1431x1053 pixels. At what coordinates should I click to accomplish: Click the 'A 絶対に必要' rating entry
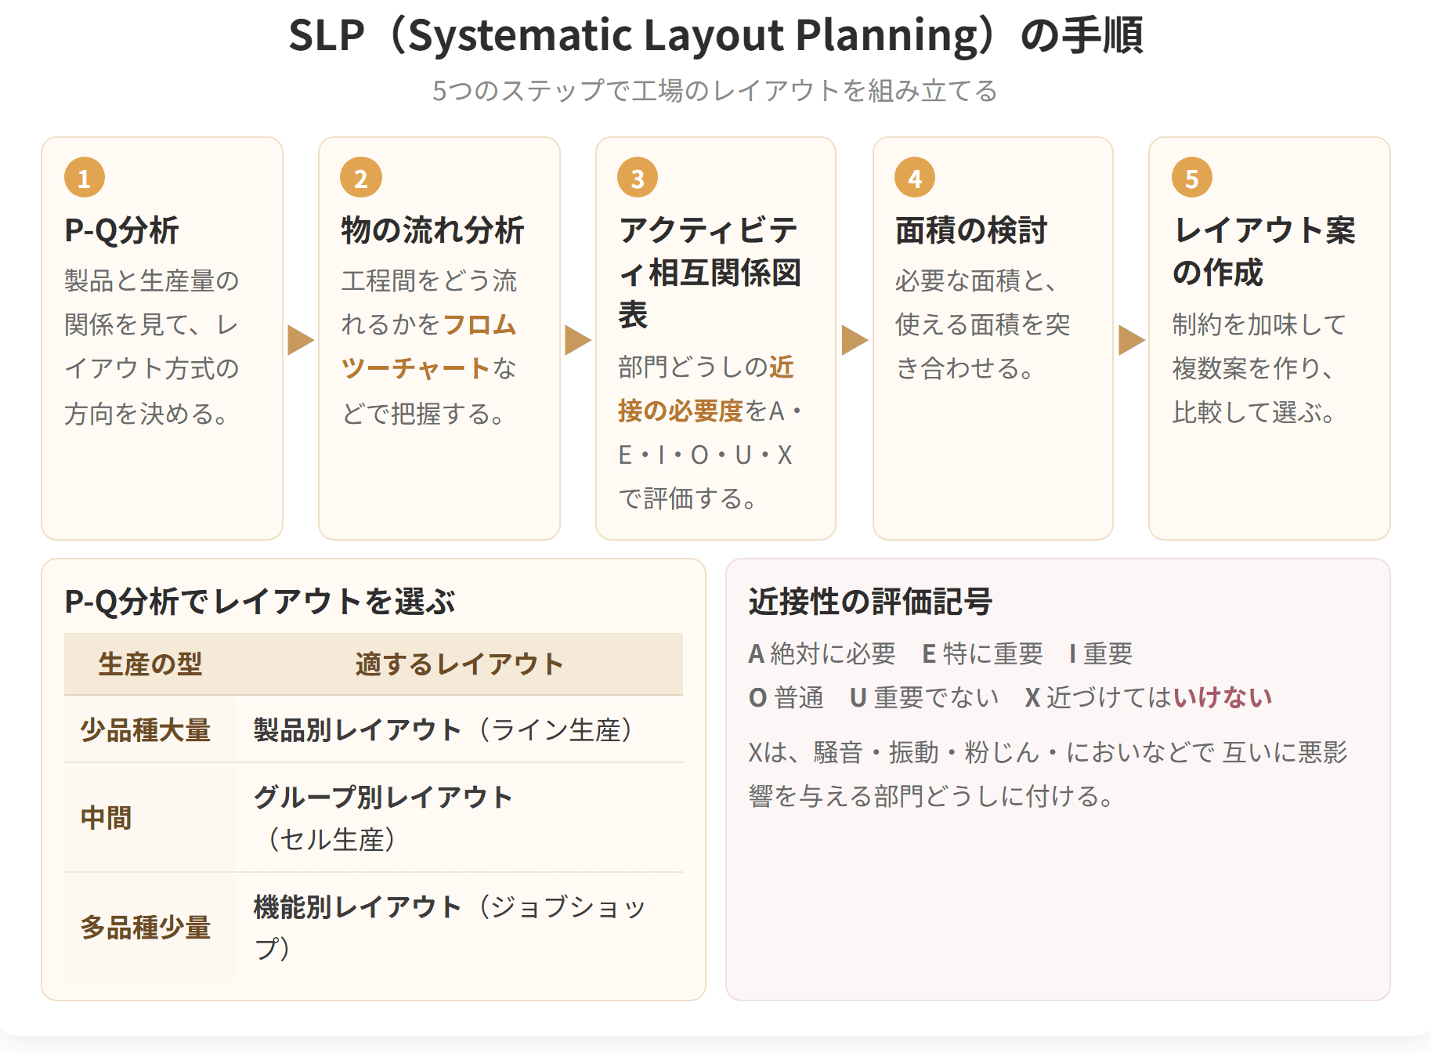pos(822,653)
